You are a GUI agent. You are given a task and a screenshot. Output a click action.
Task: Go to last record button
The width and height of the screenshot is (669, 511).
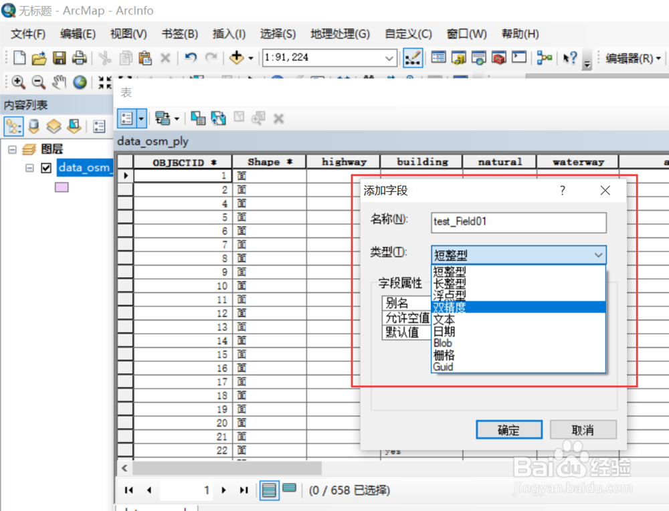click(x=244, y=490)
